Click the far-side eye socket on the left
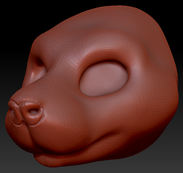The width and height of the screenshot is (183, 173). [40, 67]
